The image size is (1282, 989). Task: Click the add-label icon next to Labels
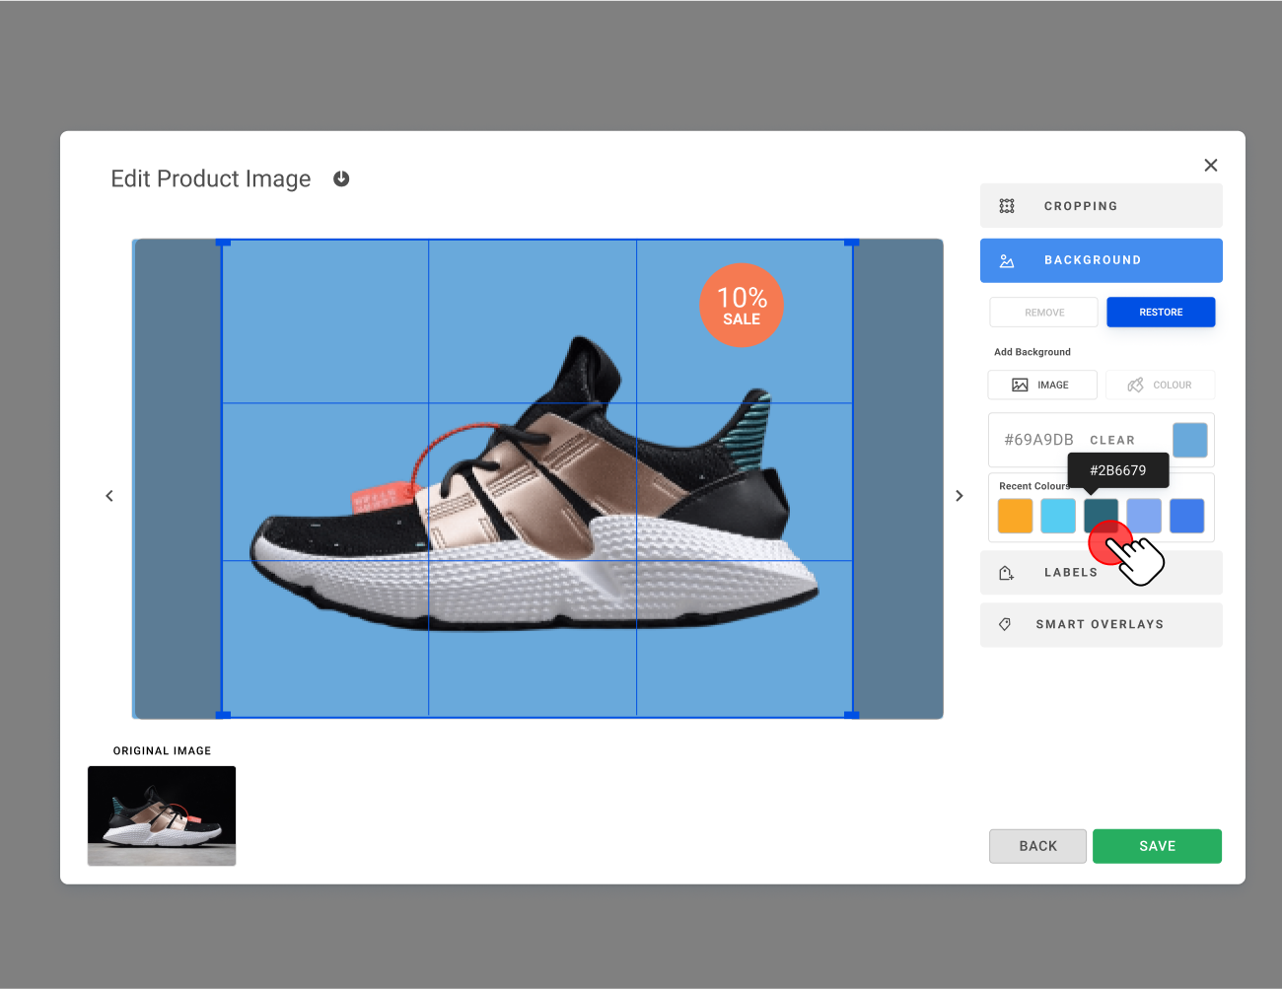point(1006,572)
